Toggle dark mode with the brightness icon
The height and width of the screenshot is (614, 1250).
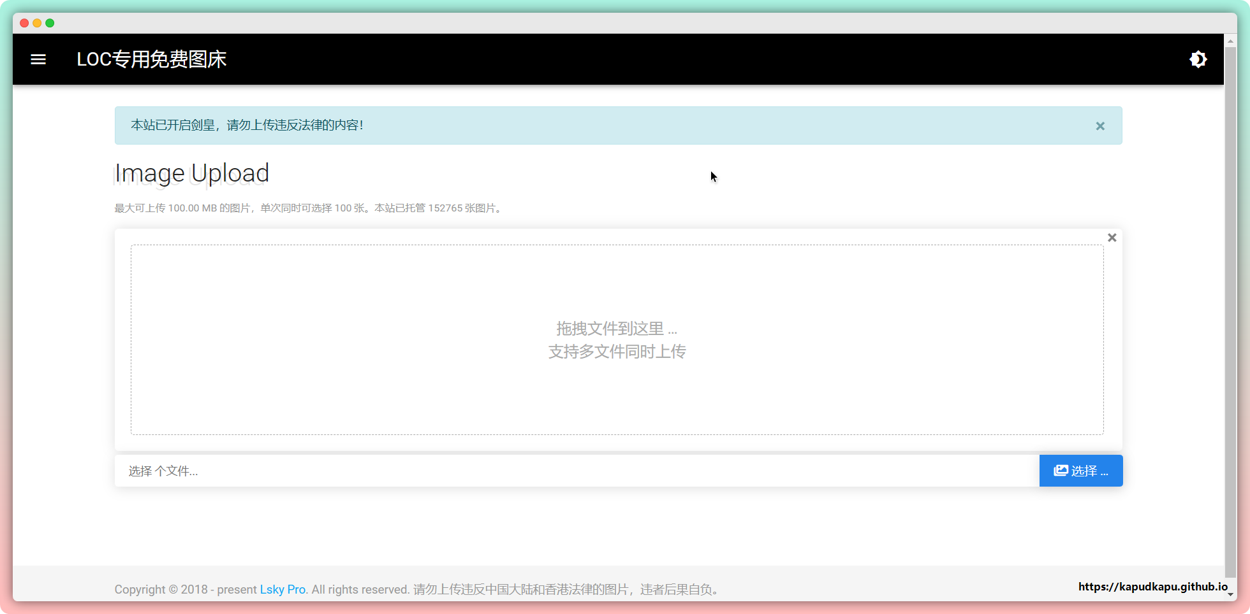pos(1198,59)
